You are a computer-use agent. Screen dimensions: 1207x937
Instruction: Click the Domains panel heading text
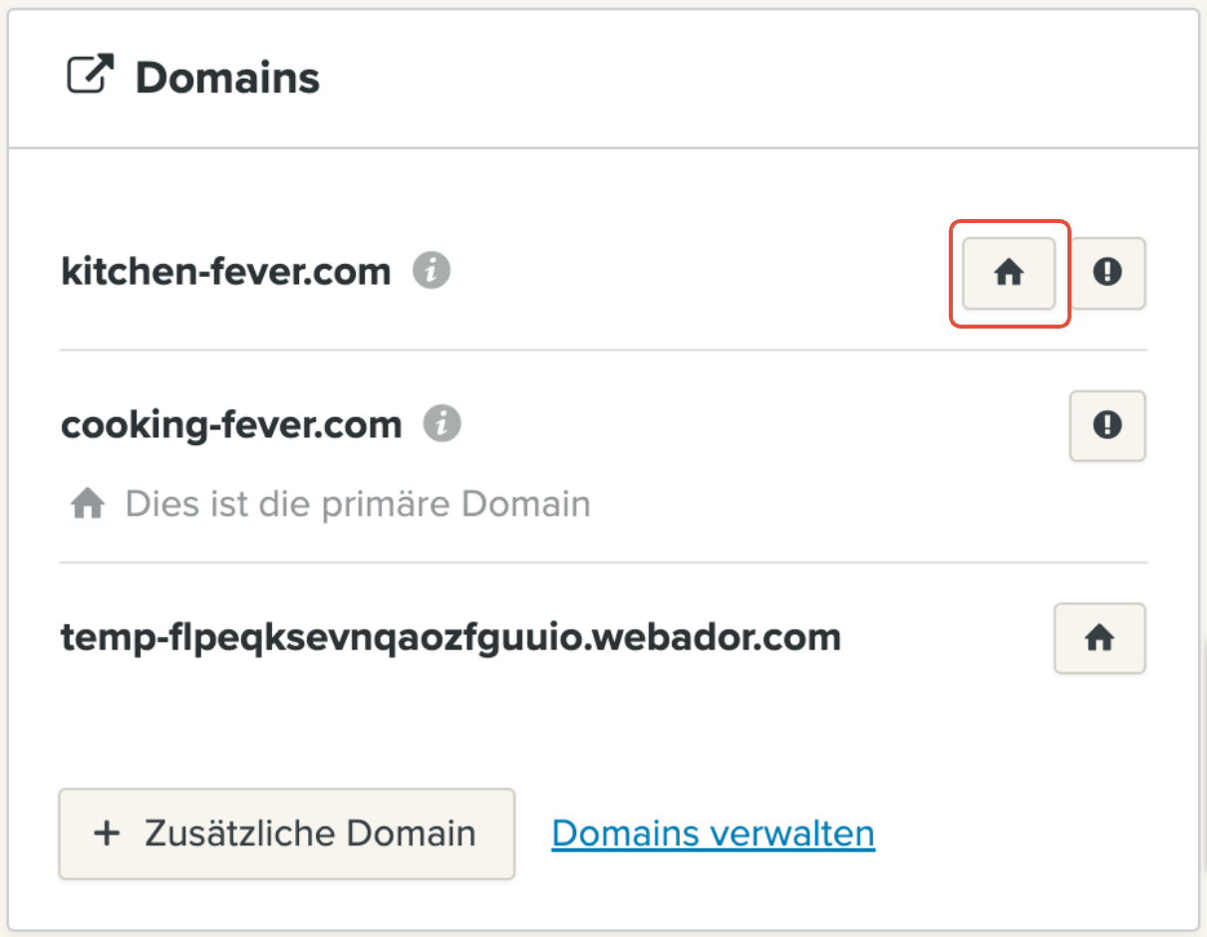227,77
